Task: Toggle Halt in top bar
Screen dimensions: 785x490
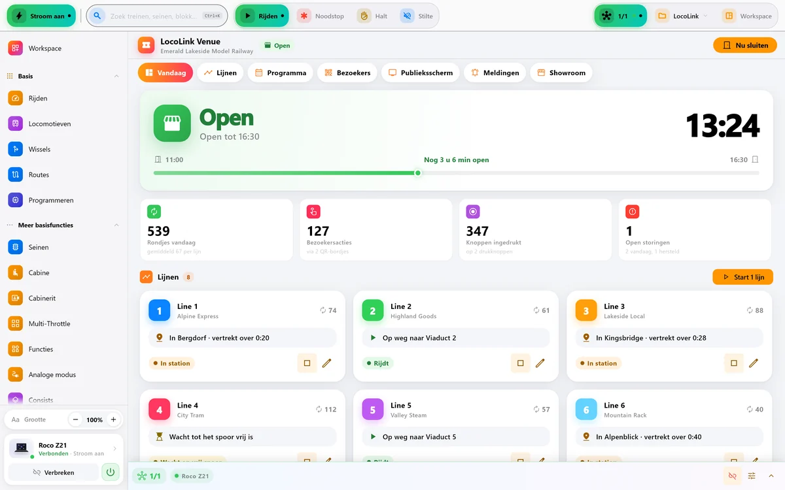Action: [373, 16]
